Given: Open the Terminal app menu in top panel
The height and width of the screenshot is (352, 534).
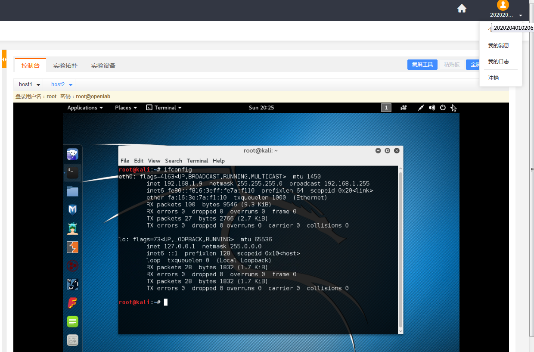Looking at the screenshot, I should click(x=164, y=108).
